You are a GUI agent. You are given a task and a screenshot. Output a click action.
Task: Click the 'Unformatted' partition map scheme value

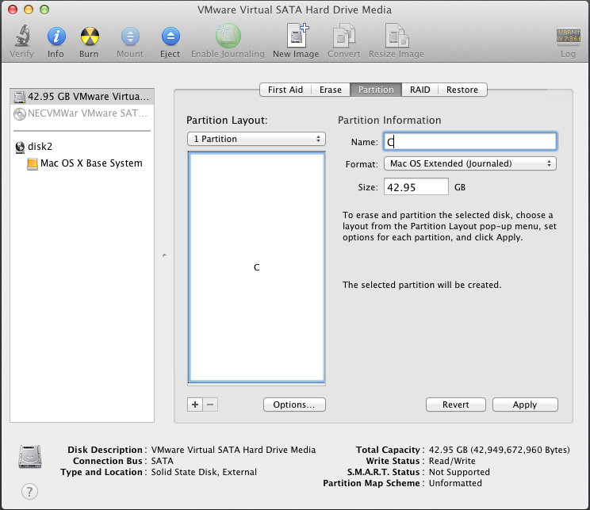coord(455,483)
